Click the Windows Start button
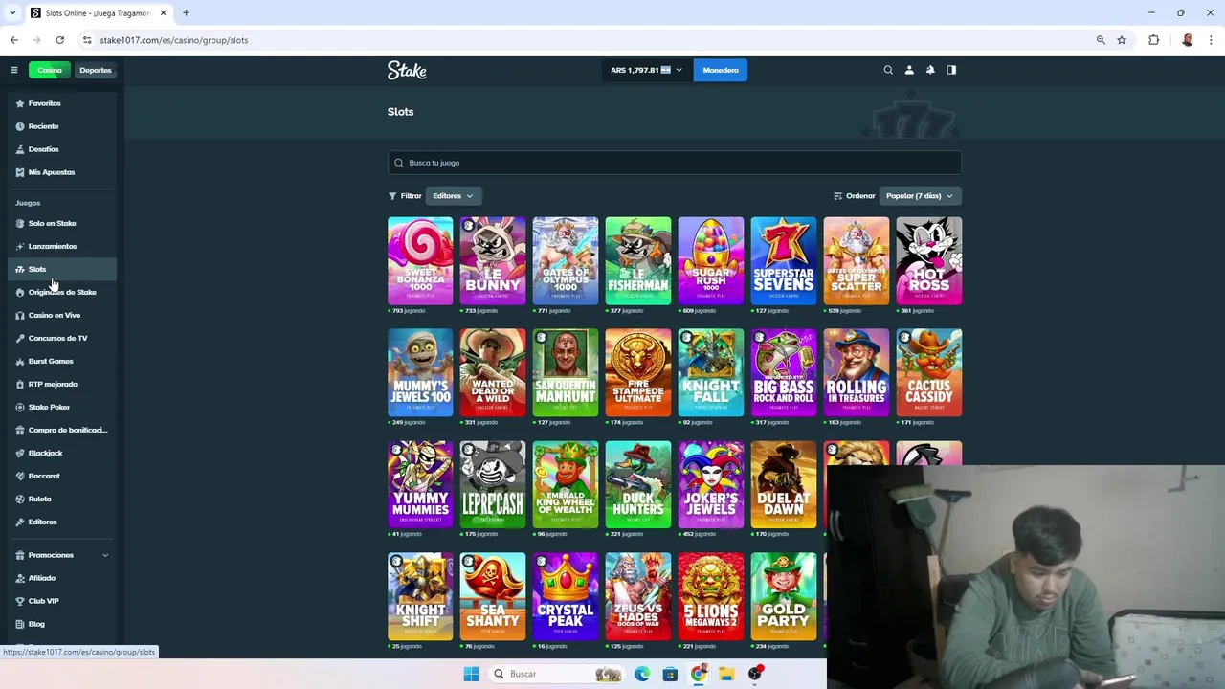Screen dimensions: 1225x689 (471, 674)
